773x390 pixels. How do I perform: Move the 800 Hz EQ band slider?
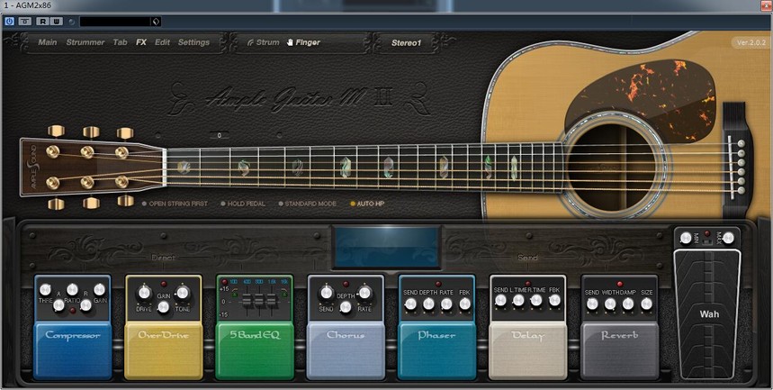pos(260,301)
